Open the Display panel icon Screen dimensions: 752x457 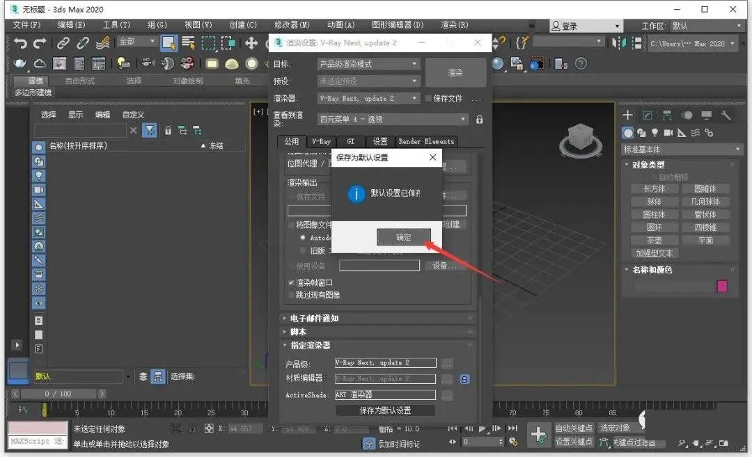(x=707, y=115)
